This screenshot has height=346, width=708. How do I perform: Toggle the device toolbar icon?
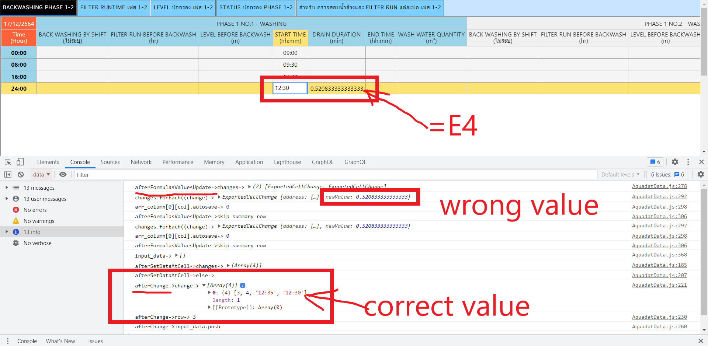(20, 162)
